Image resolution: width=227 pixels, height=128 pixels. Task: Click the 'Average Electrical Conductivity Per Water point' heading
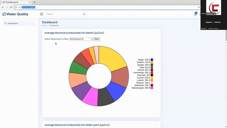coord(77,125)
